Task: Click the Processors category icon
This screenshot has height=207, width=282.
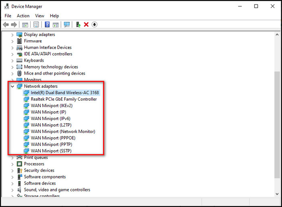Action: pos(19,164)
